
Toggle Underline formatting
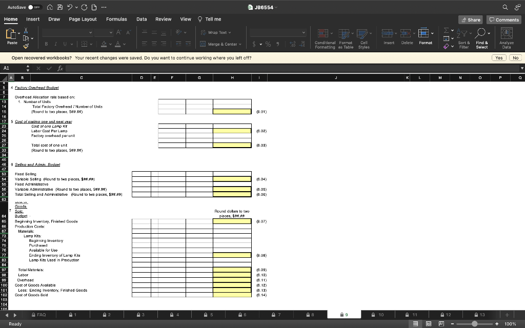point(65,44)
